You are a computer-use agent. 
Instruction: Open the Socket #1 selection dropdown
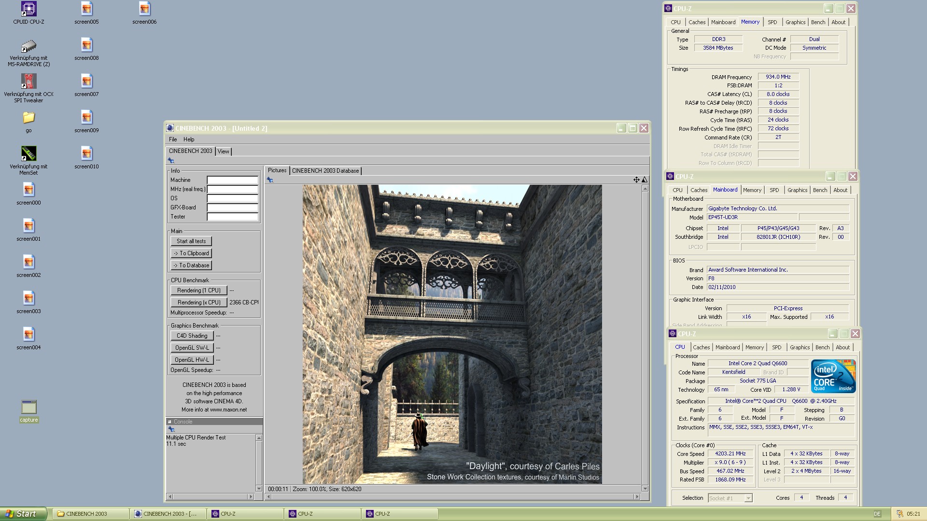tap(730, 498)
